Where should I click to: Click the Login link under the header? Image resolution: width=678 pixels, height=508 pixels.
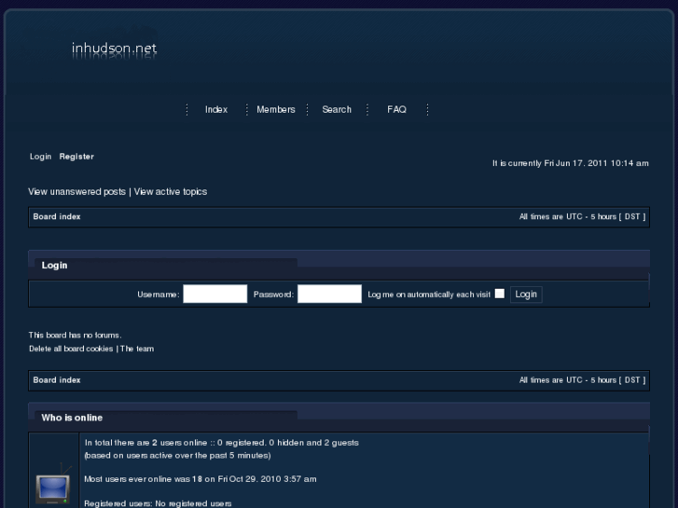[x=41, y=157]
